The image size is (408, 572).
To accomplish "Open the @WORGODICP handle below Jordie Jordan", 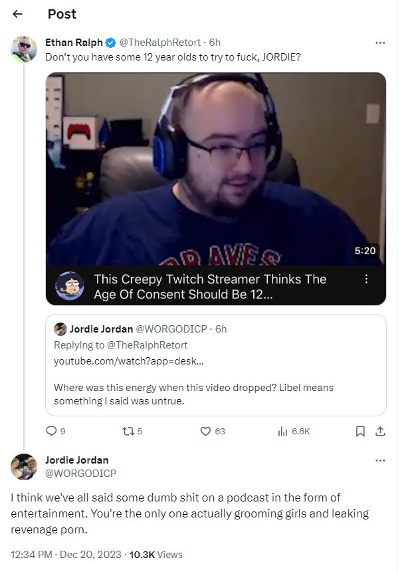I will point(80,473).
